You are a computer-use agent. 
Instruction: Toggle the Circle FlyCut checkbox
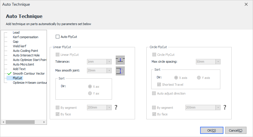[x=154, y=55]
